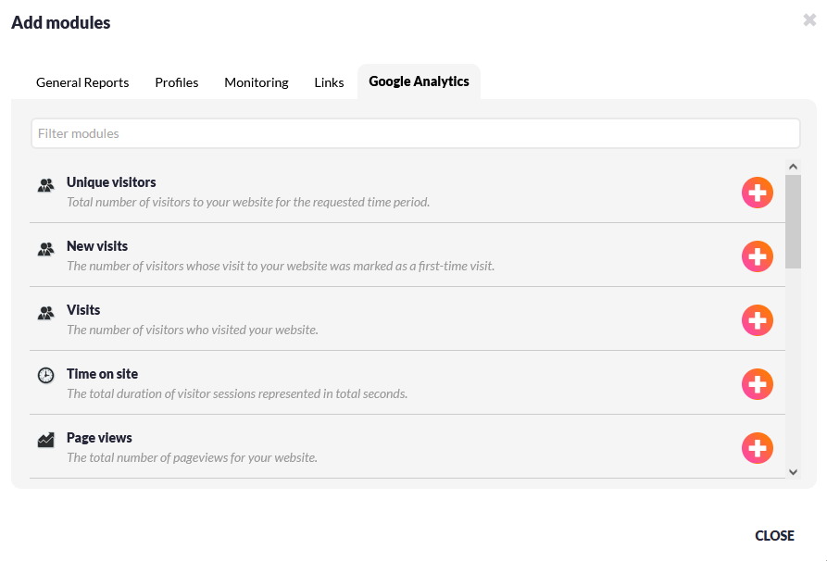This screenshot has width=827, height=561.
Task: Dismiss the dialog with the X icon
Action: [810, 19]
